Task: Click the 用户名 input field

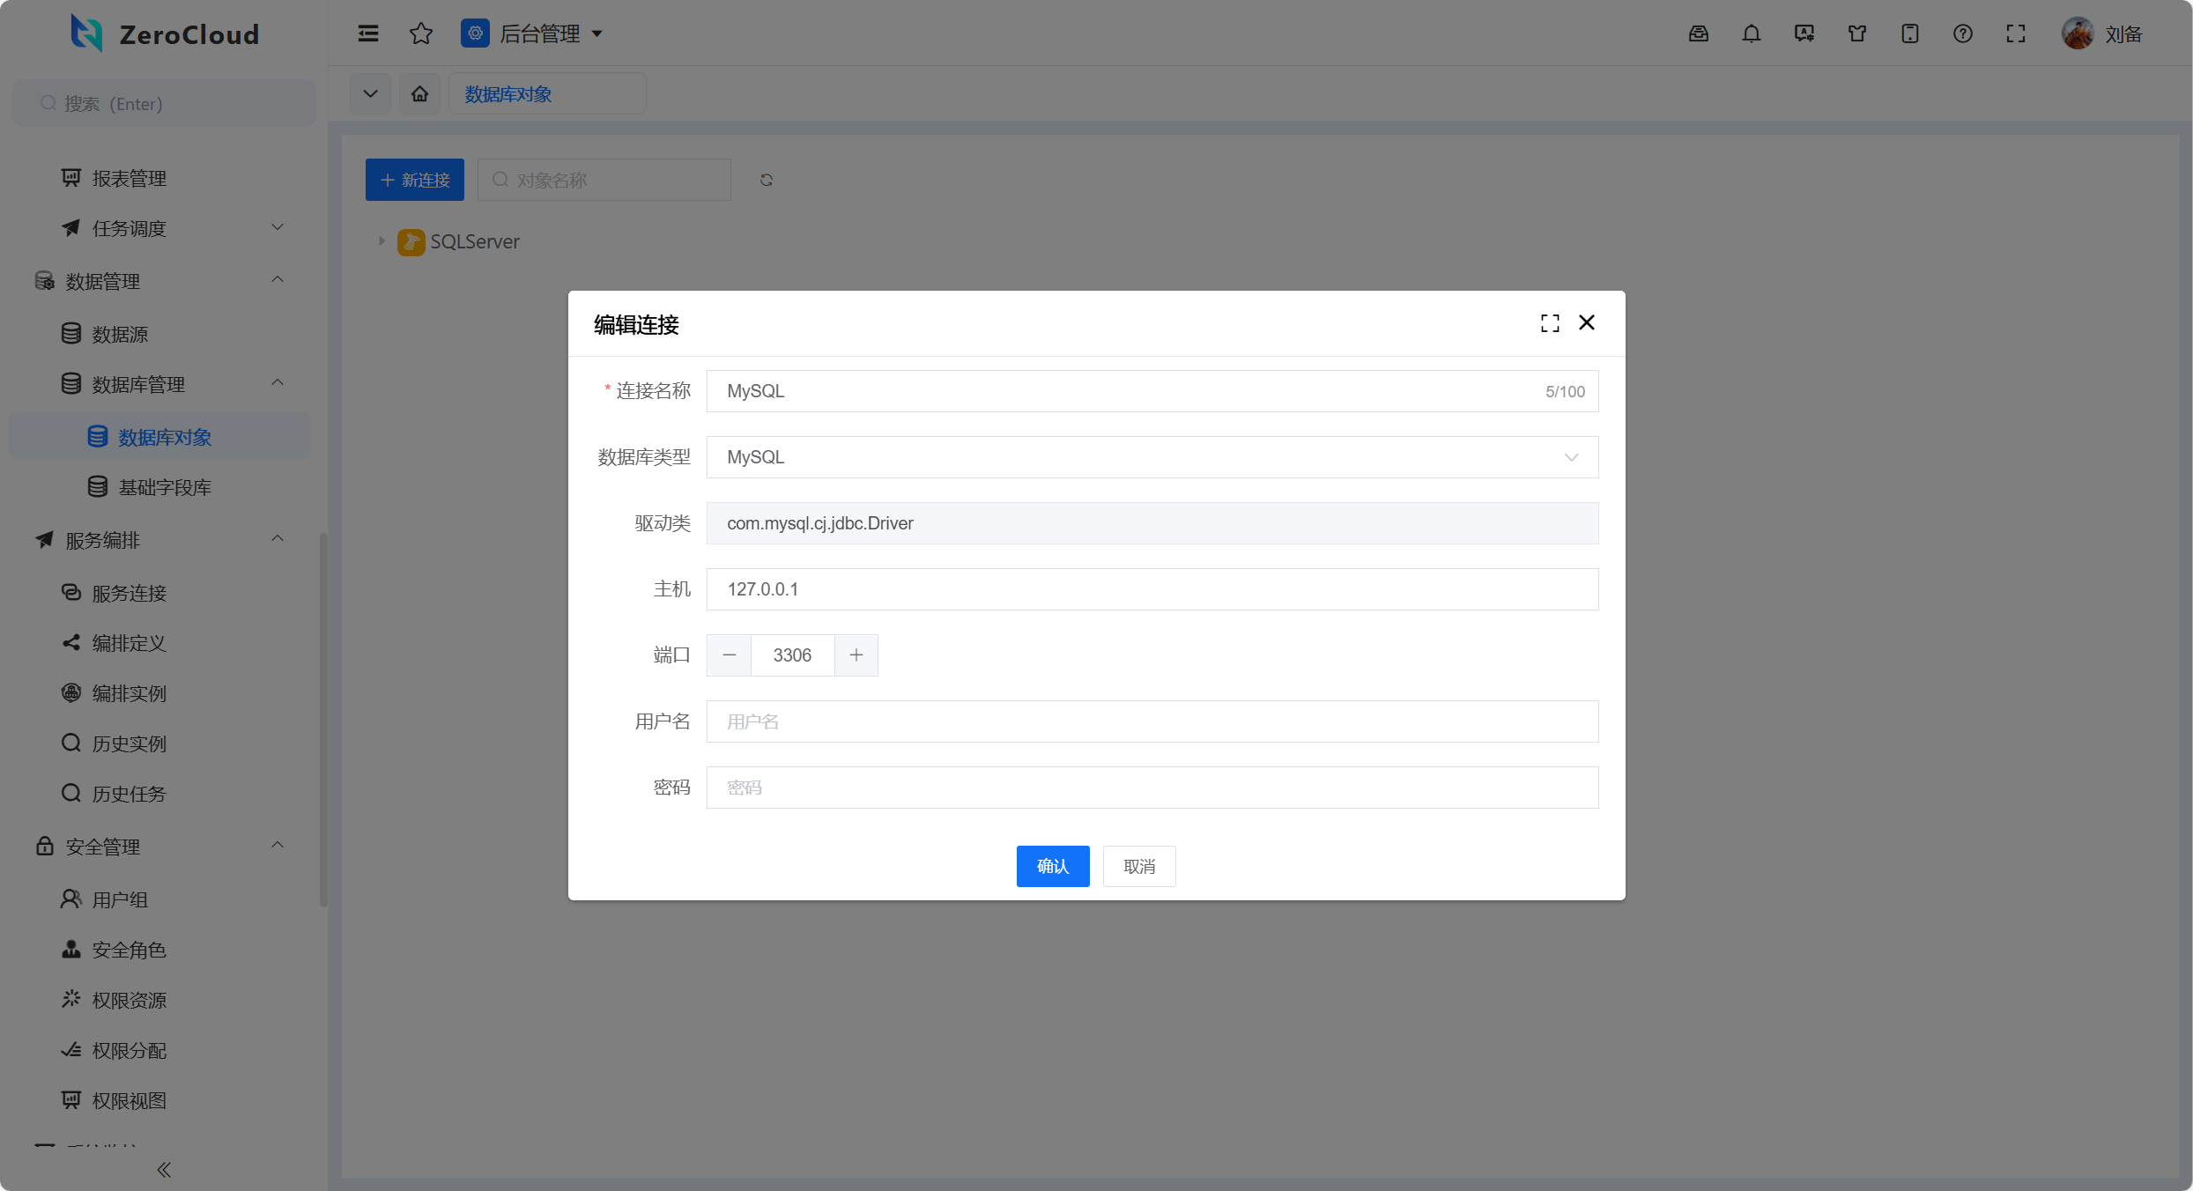Action: (1152, 721)
